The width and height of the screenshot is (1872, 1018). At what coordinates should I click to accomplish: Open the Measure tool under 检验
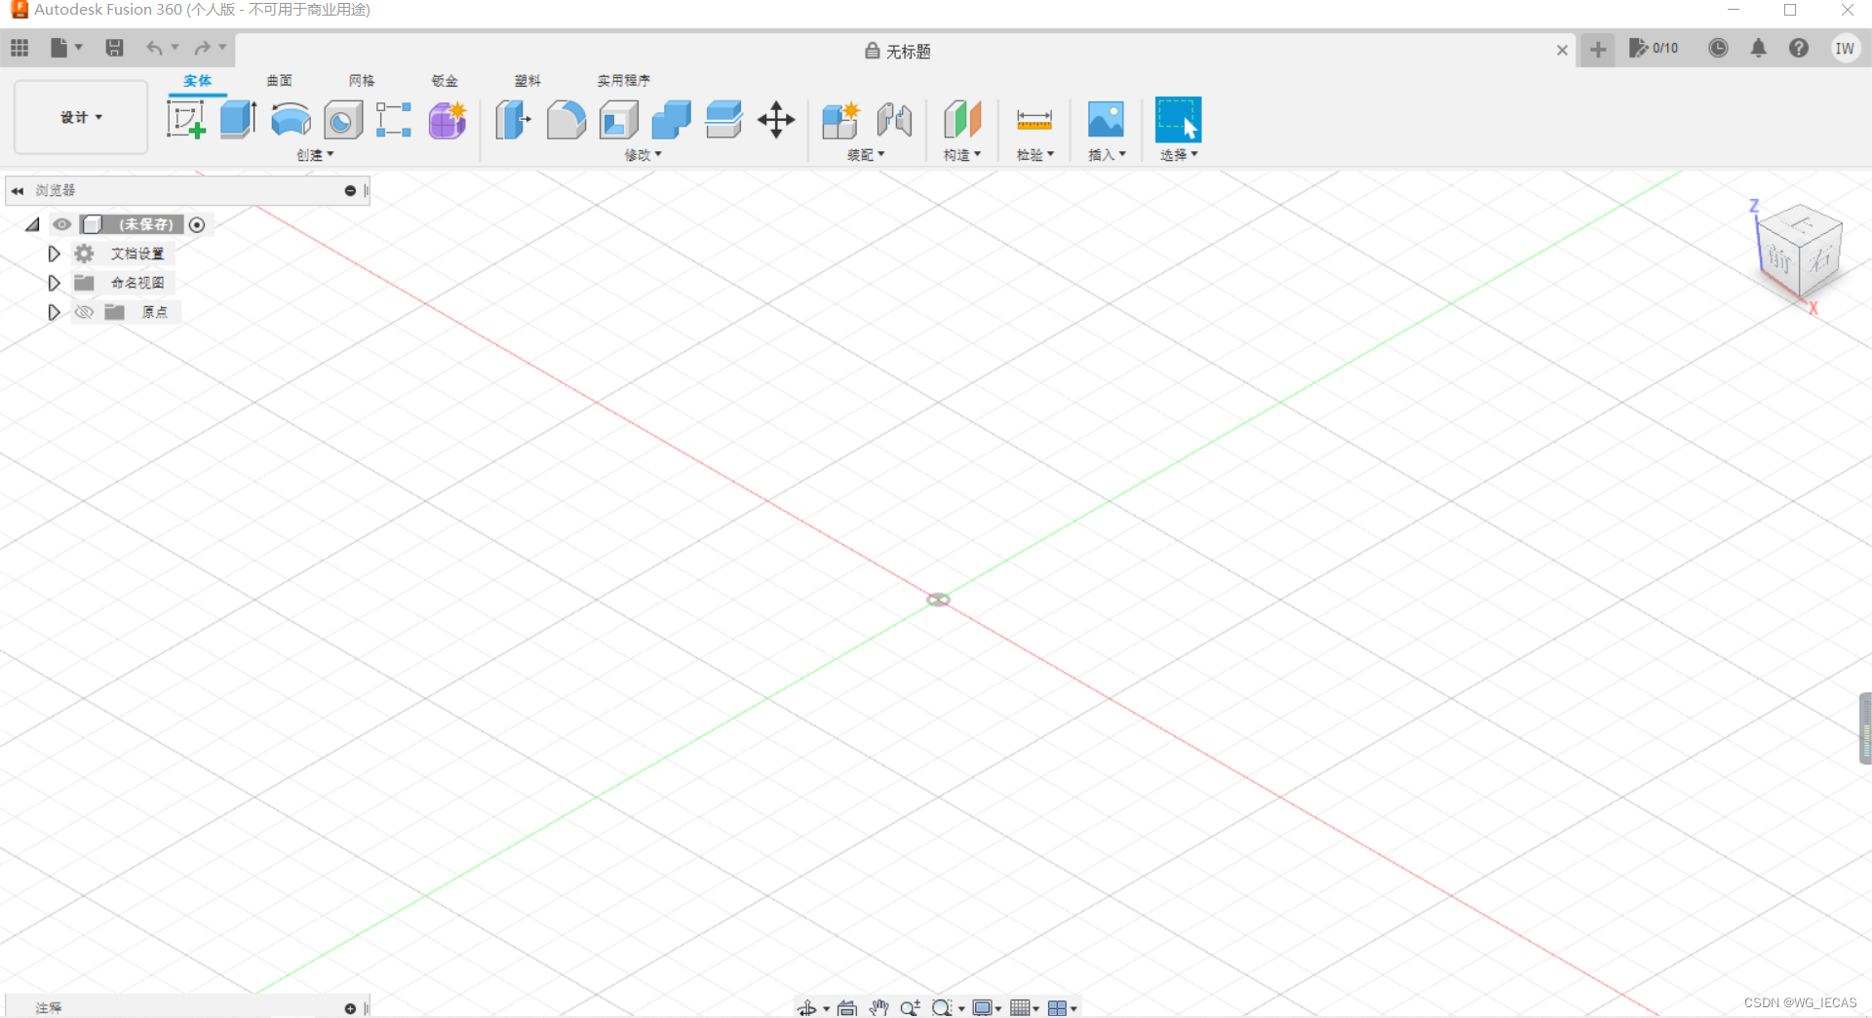(x=1034, y=119)
